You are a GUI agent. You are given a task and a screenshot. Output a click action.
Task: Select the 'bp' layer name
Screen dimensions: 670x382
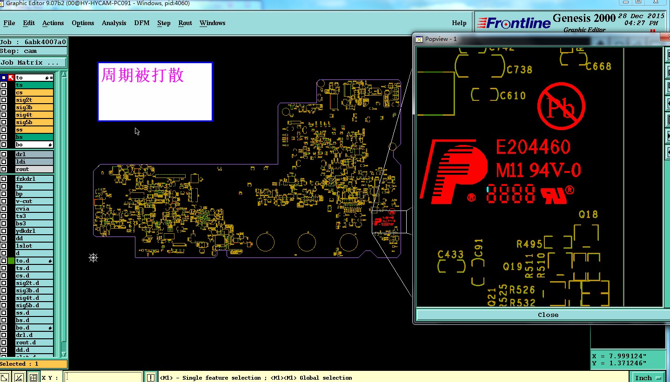(x=34, y=194)
